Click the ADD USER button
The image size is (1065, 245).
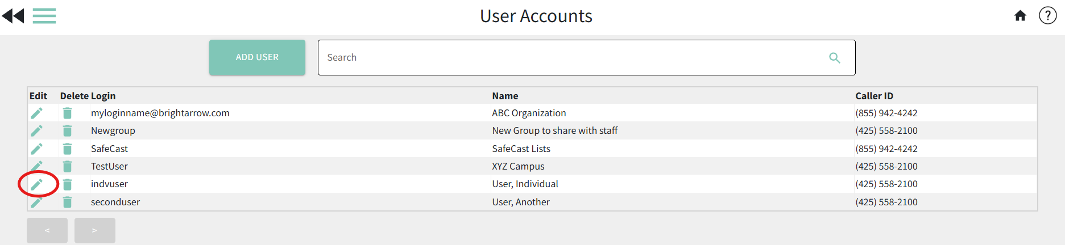coord(257,57)
